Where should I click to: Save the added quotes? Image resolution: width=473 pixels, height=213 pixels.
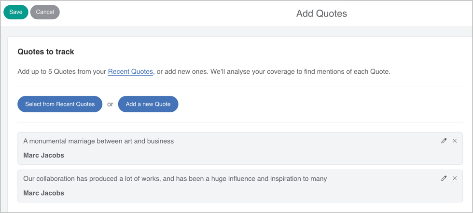(16, 12)
